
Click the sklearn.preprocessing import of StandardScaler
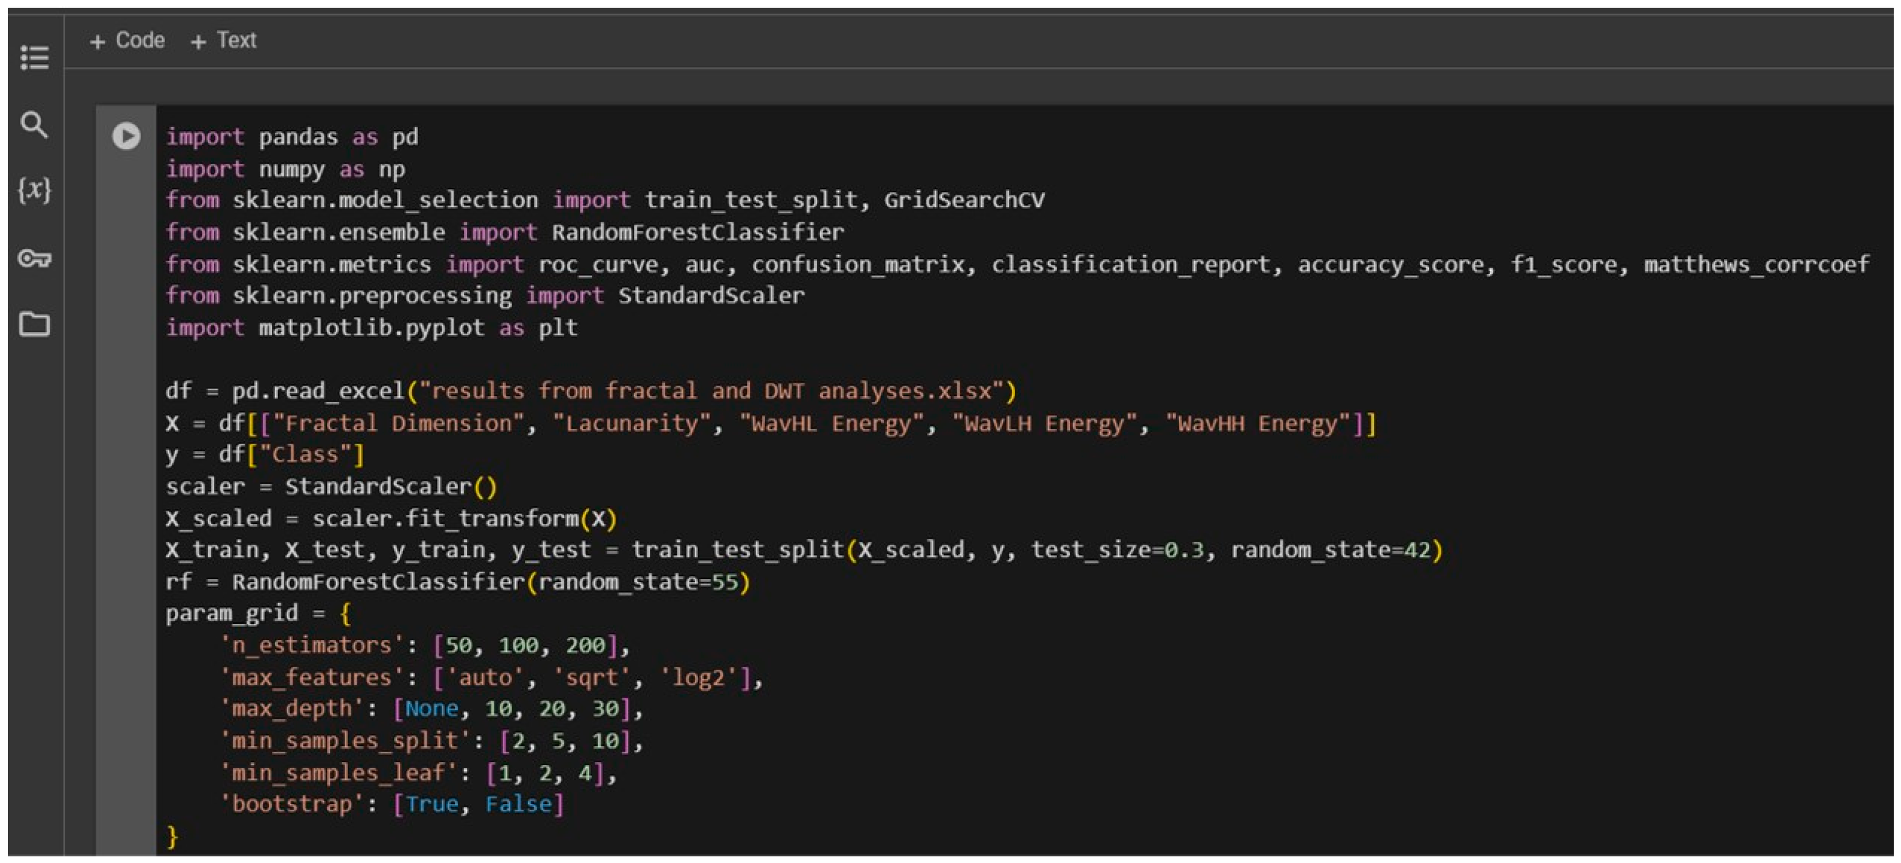click(485, 296)
